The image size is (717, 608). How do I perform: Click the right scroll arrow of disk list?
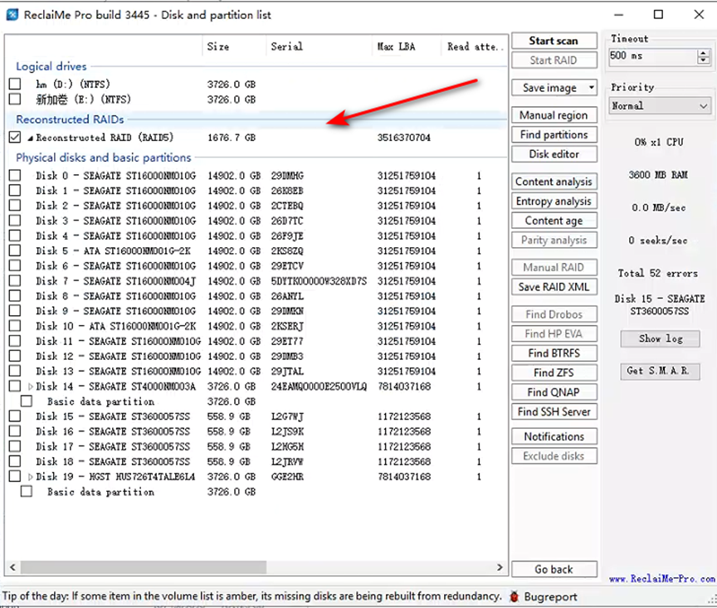(500, 567)
